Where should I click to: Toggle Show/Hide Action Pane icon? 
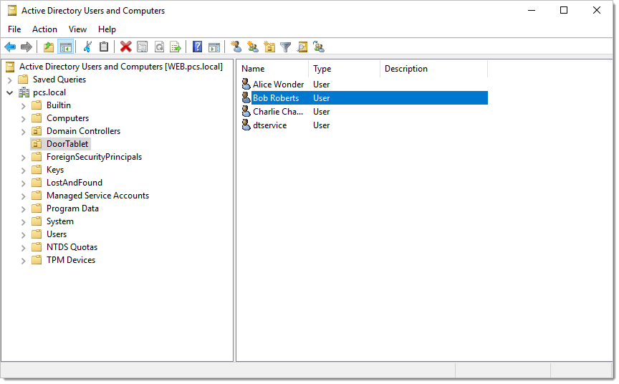214,47
